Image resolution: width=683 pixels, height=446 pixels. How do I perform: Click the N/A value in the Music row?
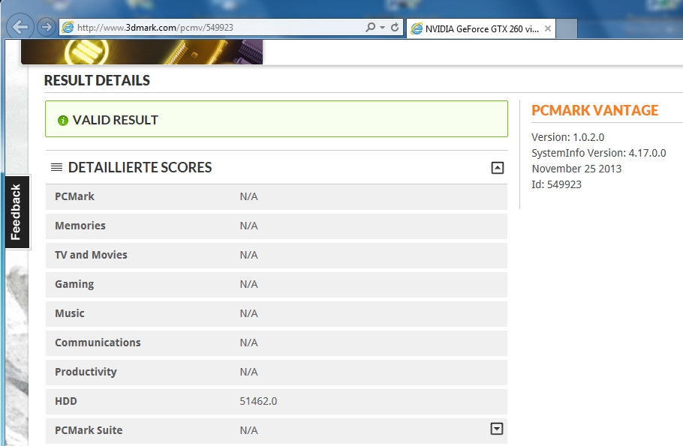click(248, 314)
